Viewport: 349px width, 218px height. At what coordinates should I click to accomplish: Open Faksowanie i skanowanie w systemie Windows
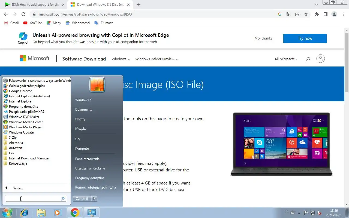point(37,81)
